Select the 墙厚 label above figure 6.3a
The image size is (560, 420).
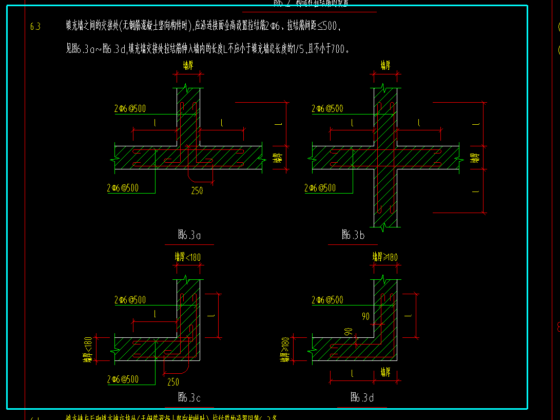188,65
